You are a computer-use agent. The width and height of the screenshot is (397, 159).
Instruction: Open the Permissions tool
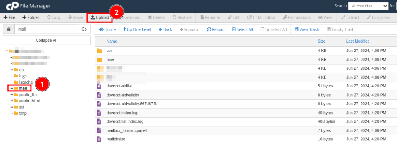[x=297, y=17]
